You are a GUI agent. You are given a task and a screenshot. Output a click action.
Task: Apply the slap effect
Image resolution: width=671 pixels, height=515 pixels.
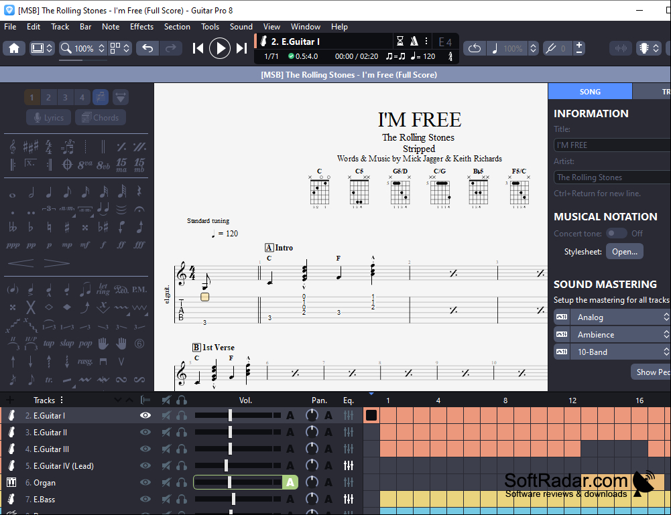pyautogui.click(x=67, y=343)
